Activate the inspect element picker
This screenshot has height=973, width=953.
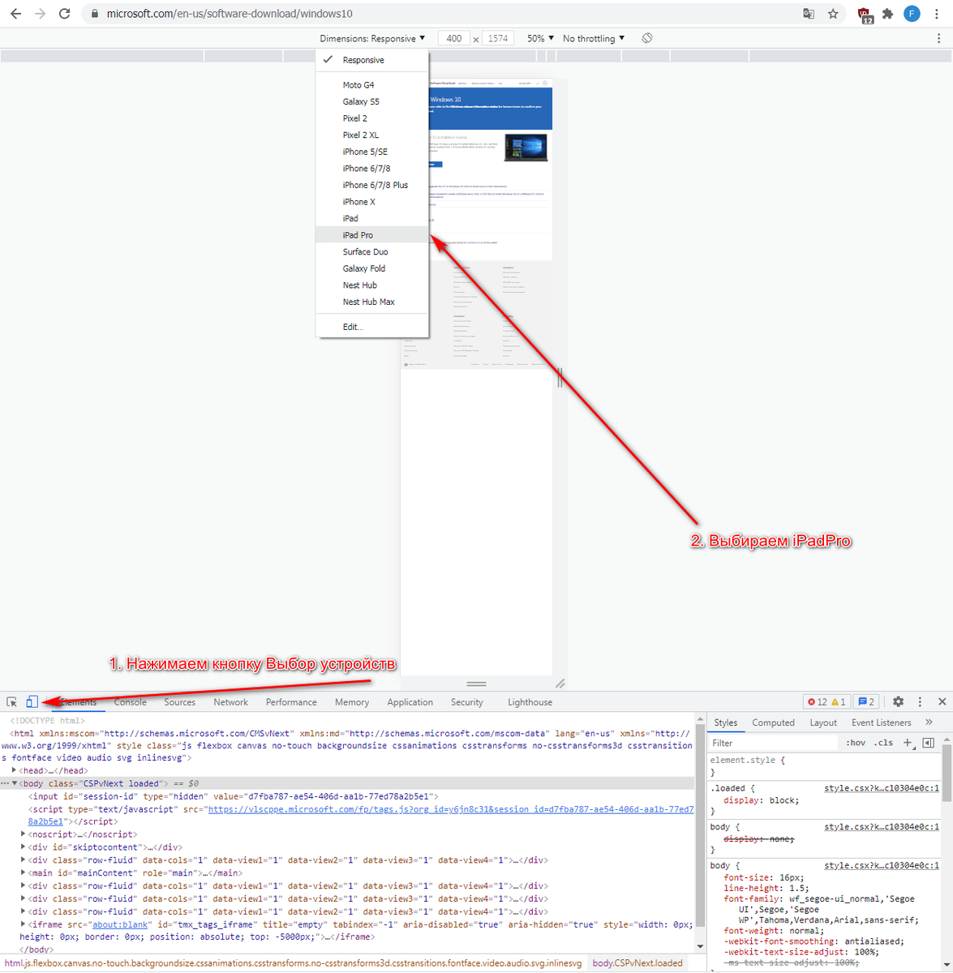point(12,702)
